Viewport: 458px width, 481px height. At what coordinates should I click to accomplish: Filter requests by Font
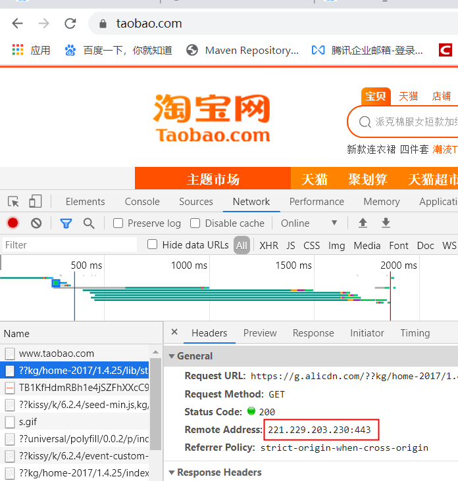pos(399,245)
